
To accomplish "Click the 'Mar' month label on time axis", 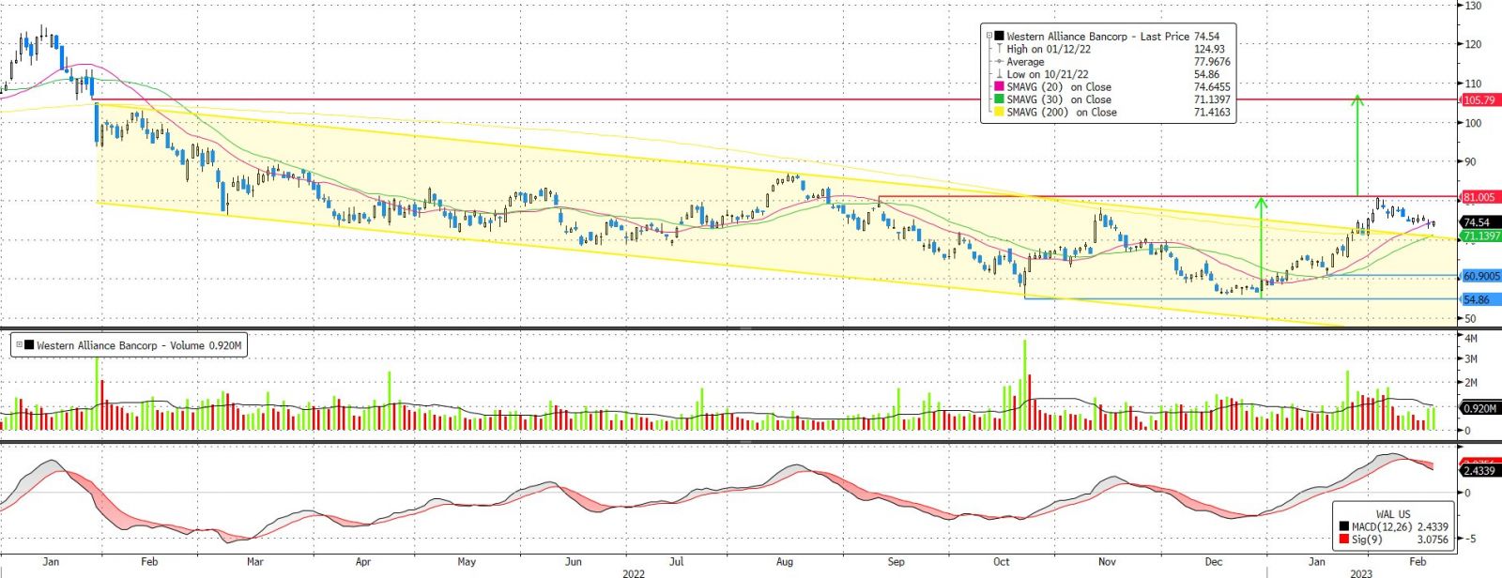I will (x=254, y=562).
